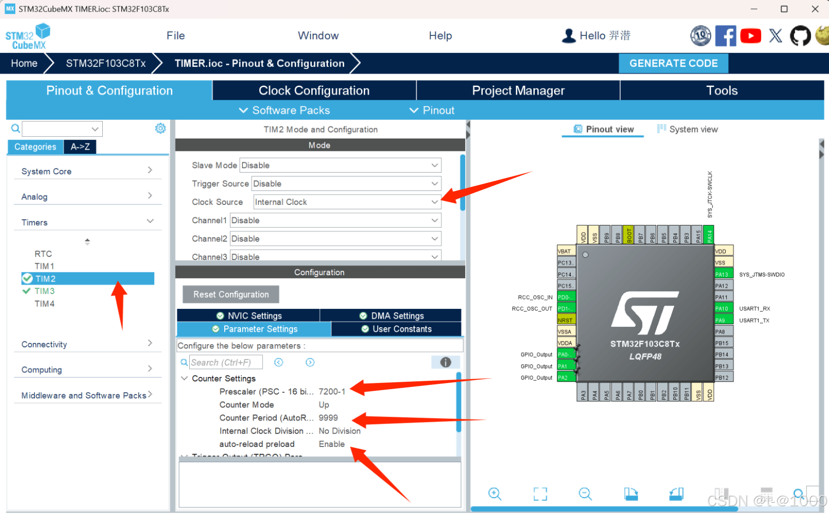
Task: Open the peripheral search combo box
Action: tap(62, 129)
